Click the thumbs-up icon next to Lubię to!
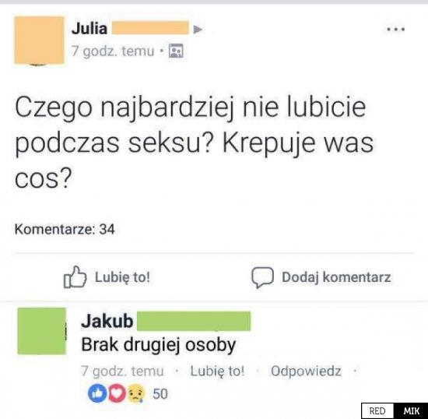 pyautogui.click(x=75, y=277)
